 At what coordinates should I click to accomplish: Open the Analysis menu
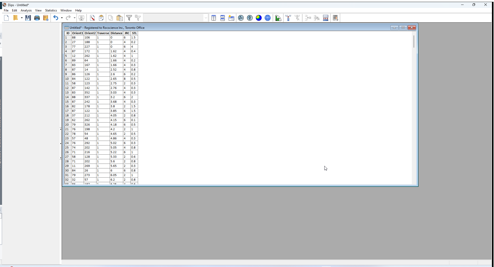(x=26, y=10)
